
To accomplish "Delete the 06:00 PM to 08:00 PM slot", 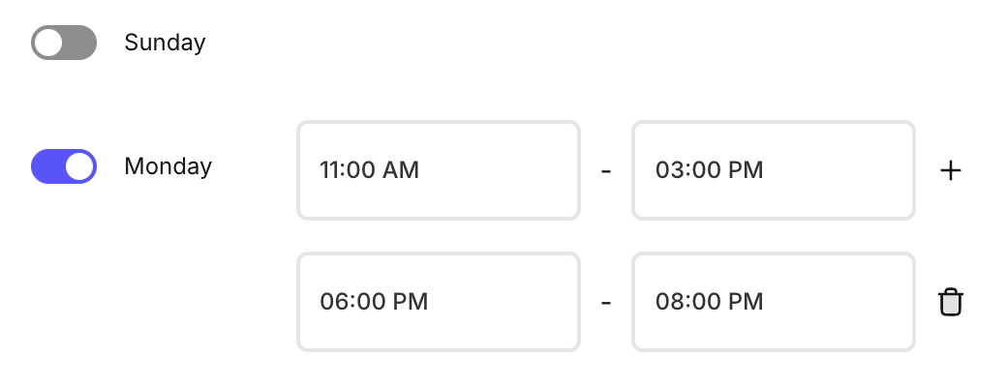I will click(x=951, y=302).
